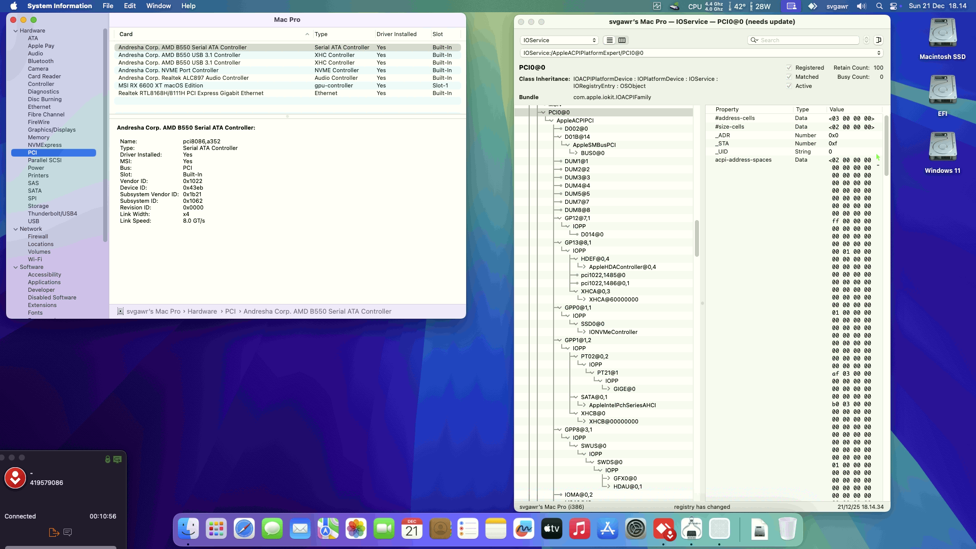Click the volume icon in menu bar

[861, 6]
